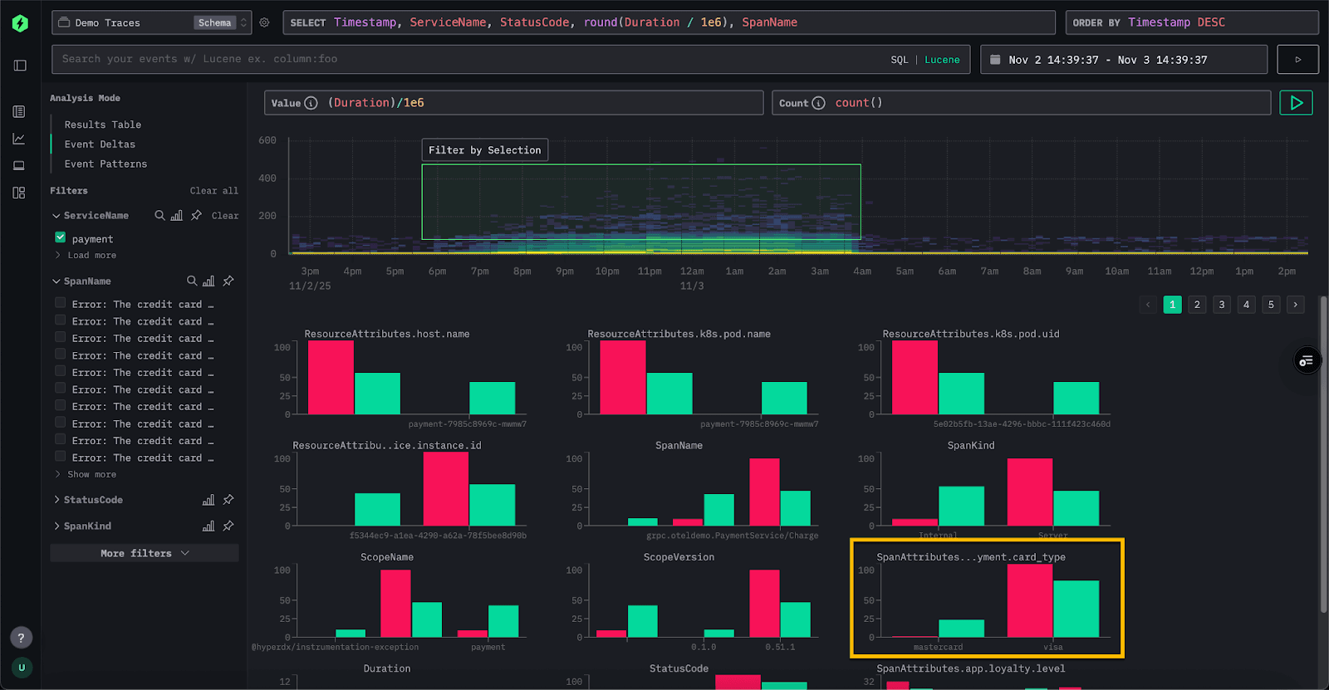Expand More filters section
The image size is (1329, 690).
145,553
